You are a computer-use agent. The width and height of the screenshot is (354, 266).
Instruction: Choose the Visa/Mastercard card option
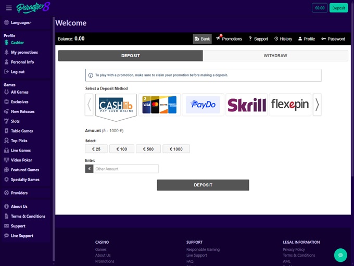(x=159, y=105)
